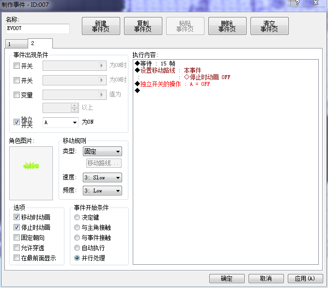
Task: Click the 清空事件页 button
Action: point(269,26)
